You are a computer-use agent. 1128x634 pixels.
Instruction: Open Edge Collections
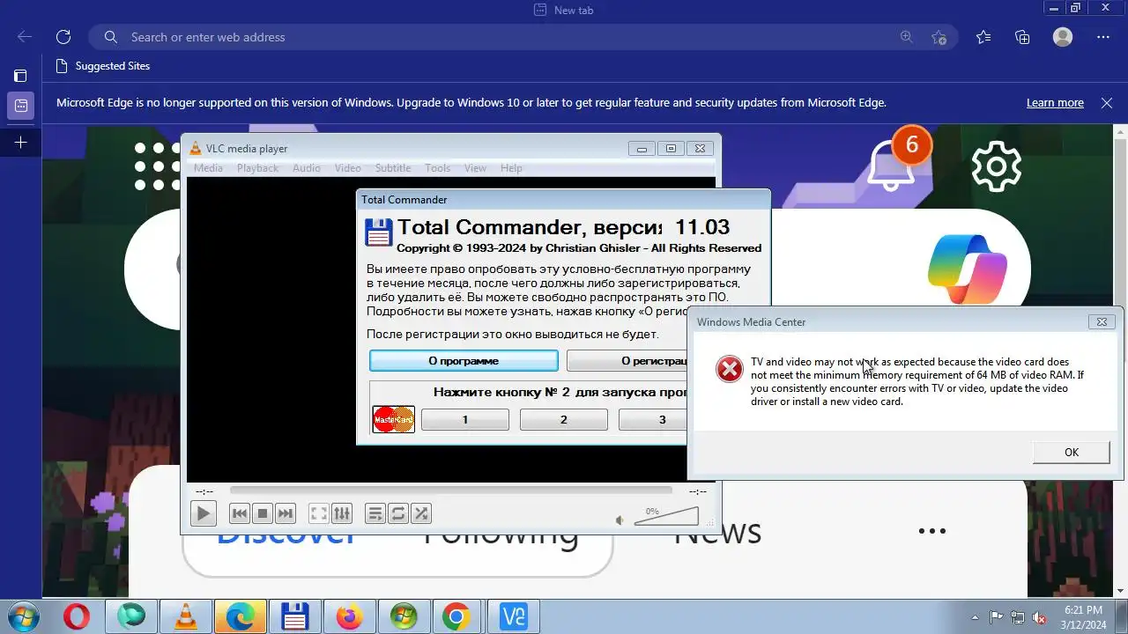(x=1022, y=37)
